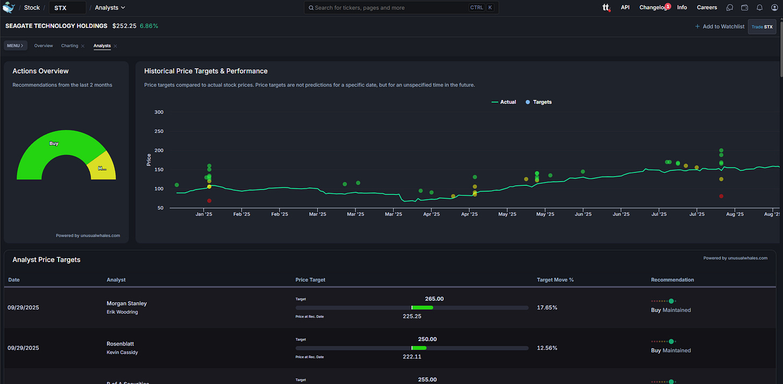Sort by the Recommendation column header
This screenshot has width=783, height=384.
[x=672, y=280]
